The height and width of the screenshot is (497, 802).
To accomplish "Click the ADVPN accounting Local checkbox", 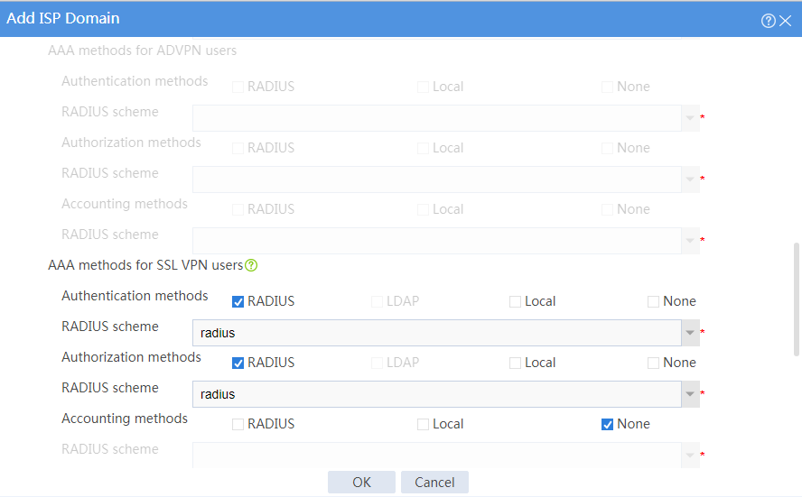I will pos(423,210).
